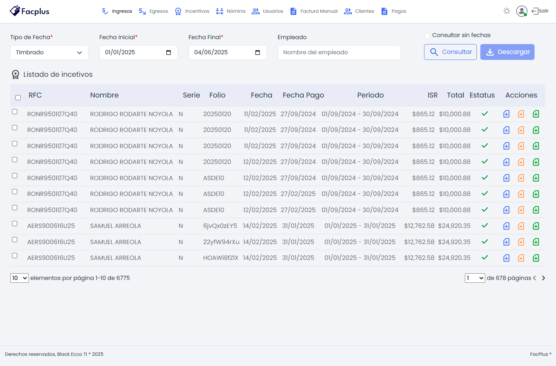Click the Período column header
556x366 pixels.
pos(370,95)
